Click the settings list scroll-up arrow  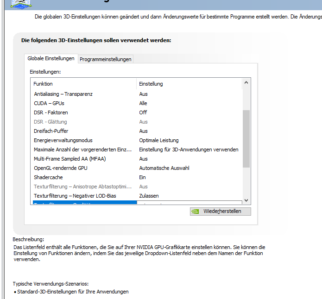point(246,83)
